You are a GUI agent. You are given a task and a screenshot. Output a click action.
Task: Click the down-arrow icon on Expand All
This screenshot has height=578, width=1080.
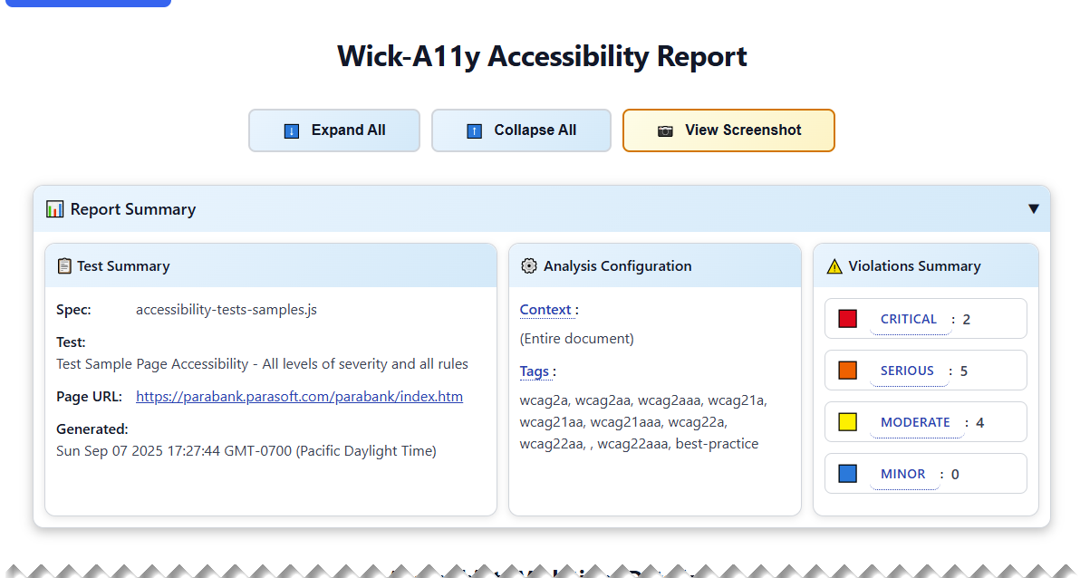coord(292,131)
